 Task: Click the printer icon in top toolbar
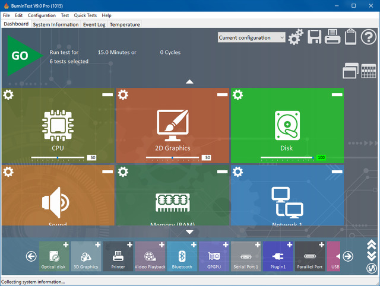click(332, 37)
